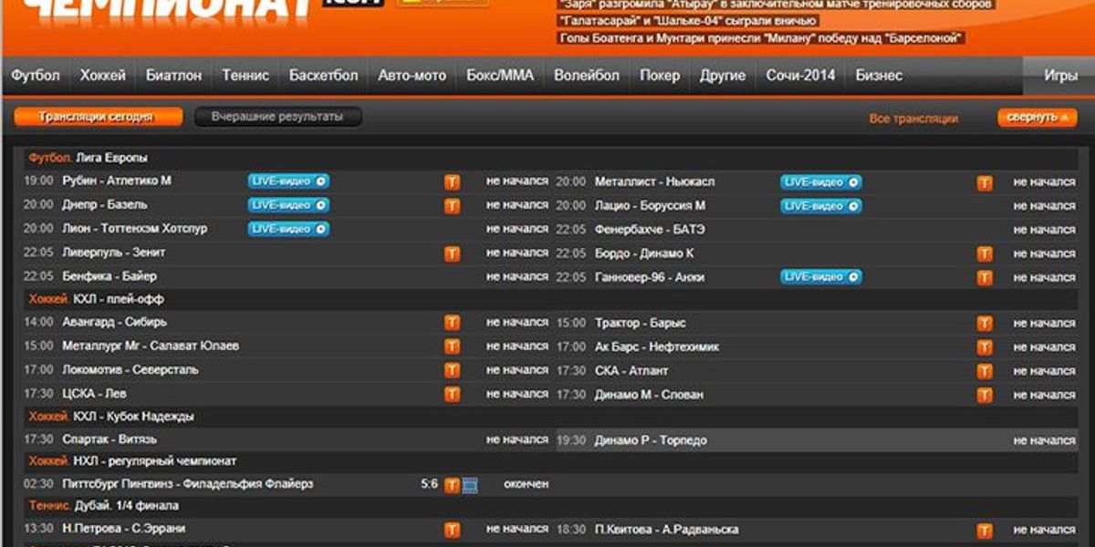Open text broadcast icon for Н.Петрова - С.Эррани
This screenshot has width=1095, height=547.
(452, 530)
